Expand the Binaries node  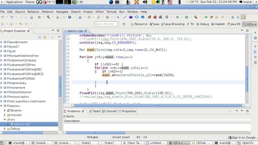coord(5,110)
